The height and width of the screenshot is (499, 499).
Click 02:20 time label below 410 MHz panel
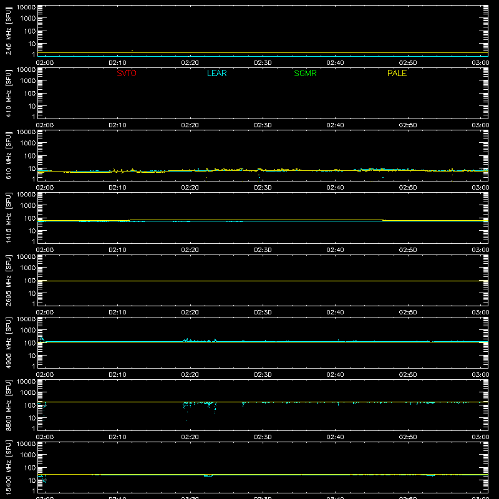[190, 125]
